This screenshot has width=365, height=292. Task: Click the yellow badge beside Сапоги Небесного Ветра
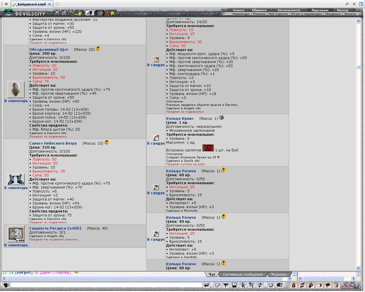point(107,142)
